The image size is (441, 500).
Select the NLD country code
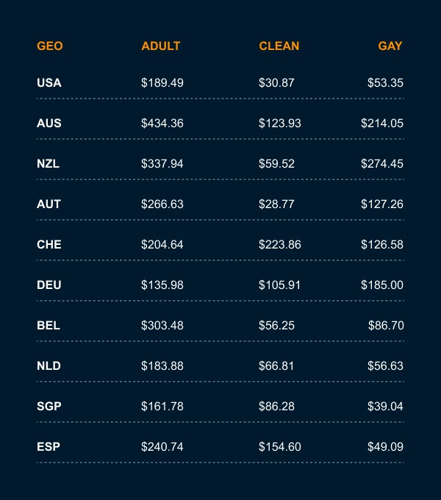[49, 365]
